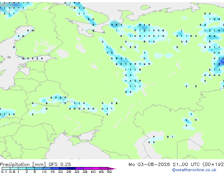Click the '45' legend scale value
Screen dimensions: 224x173
(101, 172)
